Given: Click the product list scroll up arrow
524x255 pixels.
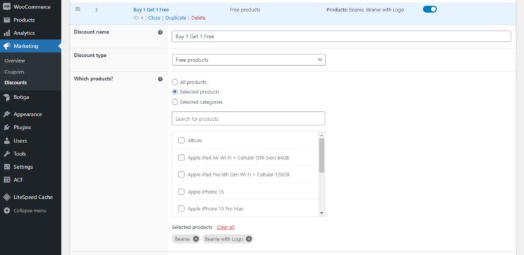Looking at the screenshot, I should coord(321,135).
